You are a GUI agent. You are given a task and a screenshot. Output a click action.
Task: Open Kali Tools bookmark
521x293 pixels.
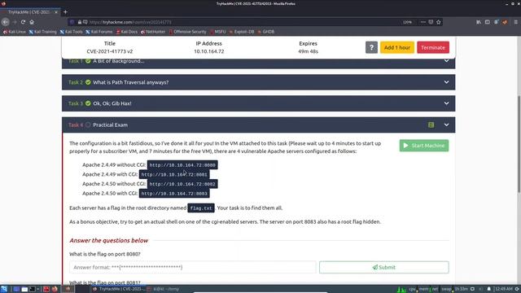[x=71, y=32]
